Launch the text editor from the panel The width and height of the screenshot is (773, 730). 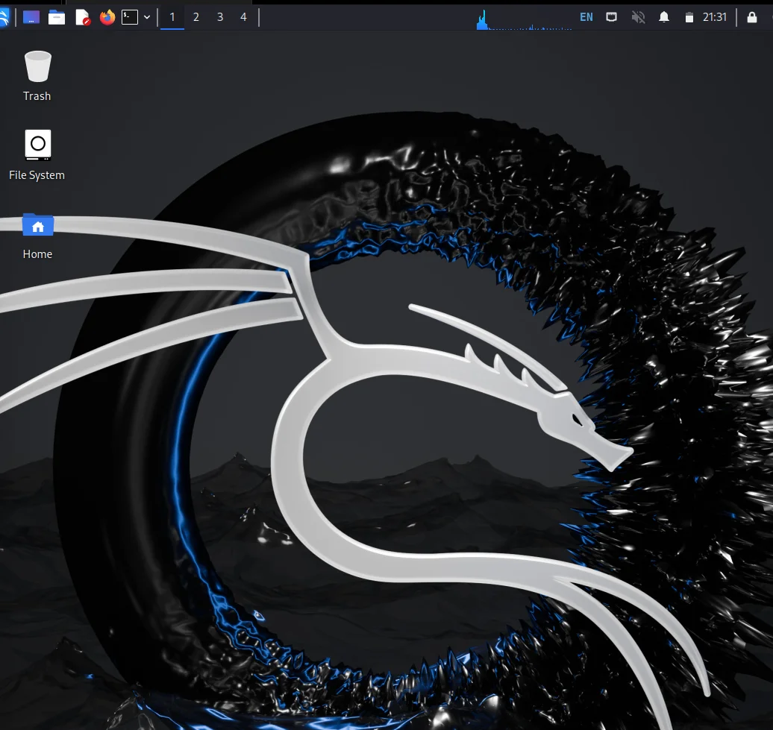pos(82,17)
